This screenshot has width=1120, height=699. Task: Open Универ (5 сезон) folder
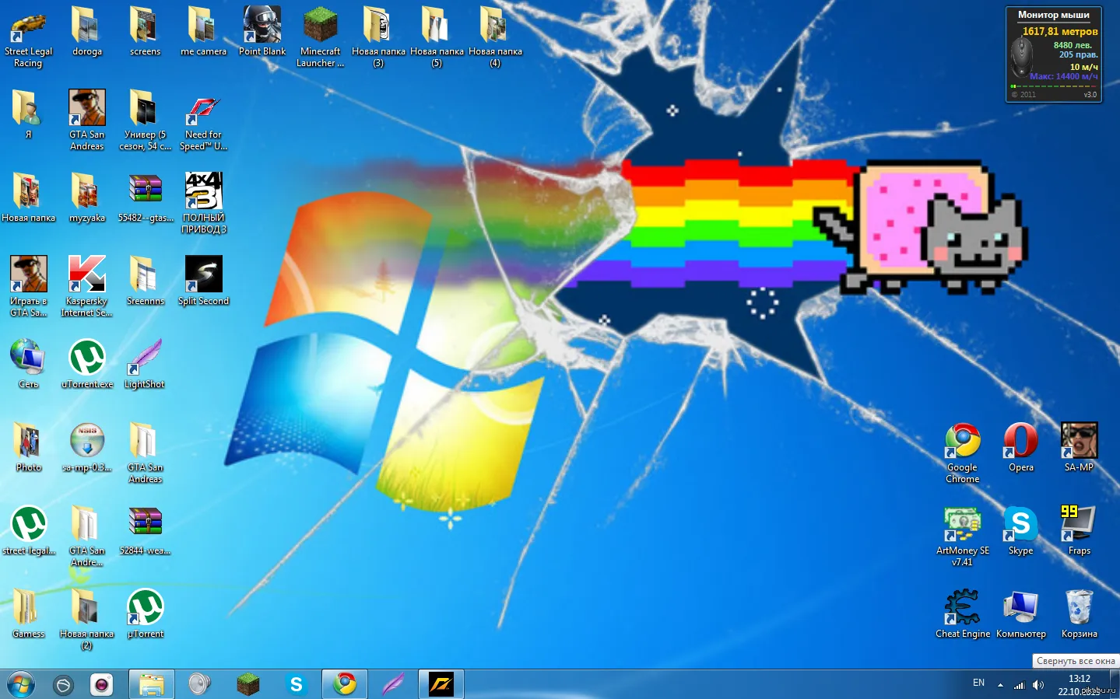pos(145,120)
